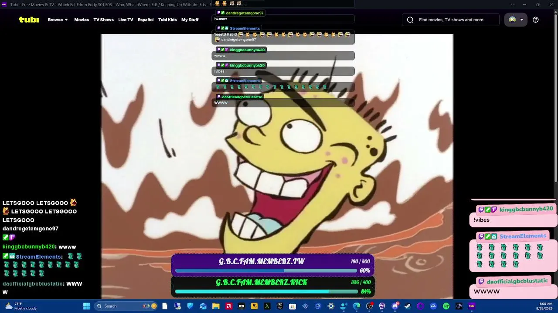This screenshot has height=313, width=558.
Task: Click the G.B.C.FAM.MEMBERZ.TW goal bar
Action: pos(272,266)
